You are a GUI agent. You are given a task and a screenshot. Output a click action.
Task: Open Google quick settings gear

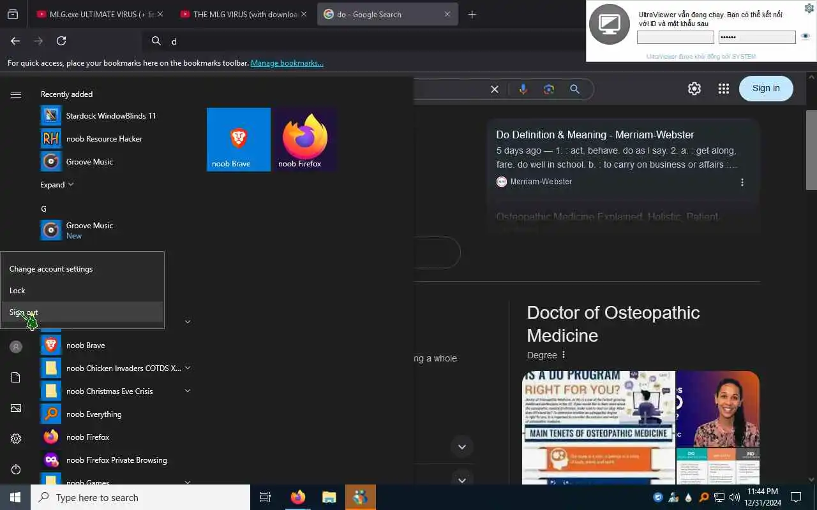[694, 89]
